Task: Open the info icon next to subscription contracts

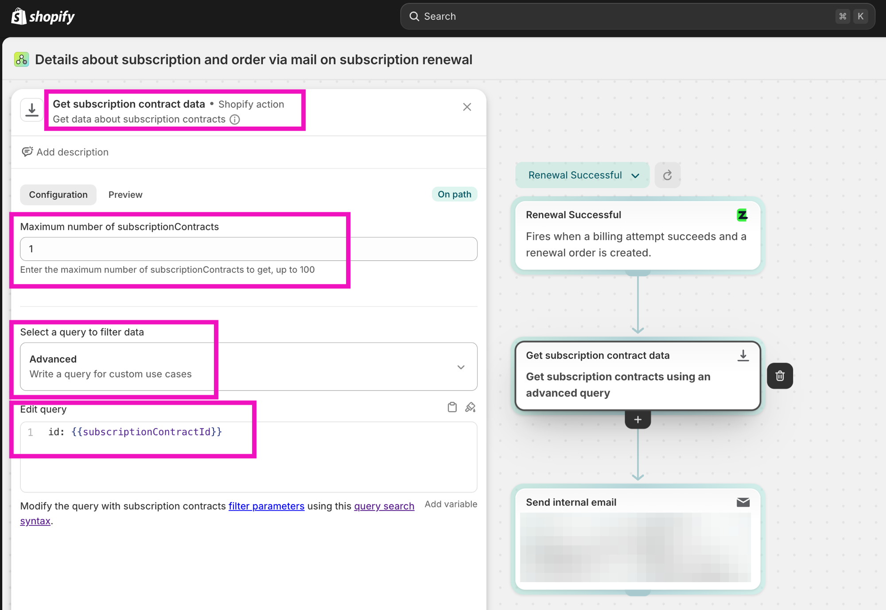Action: pyautogui.click(x=235, y=120)
